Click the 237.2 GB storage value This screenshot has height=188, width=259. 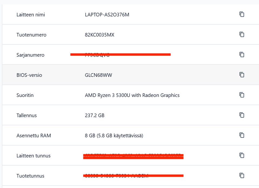[94, 115]
